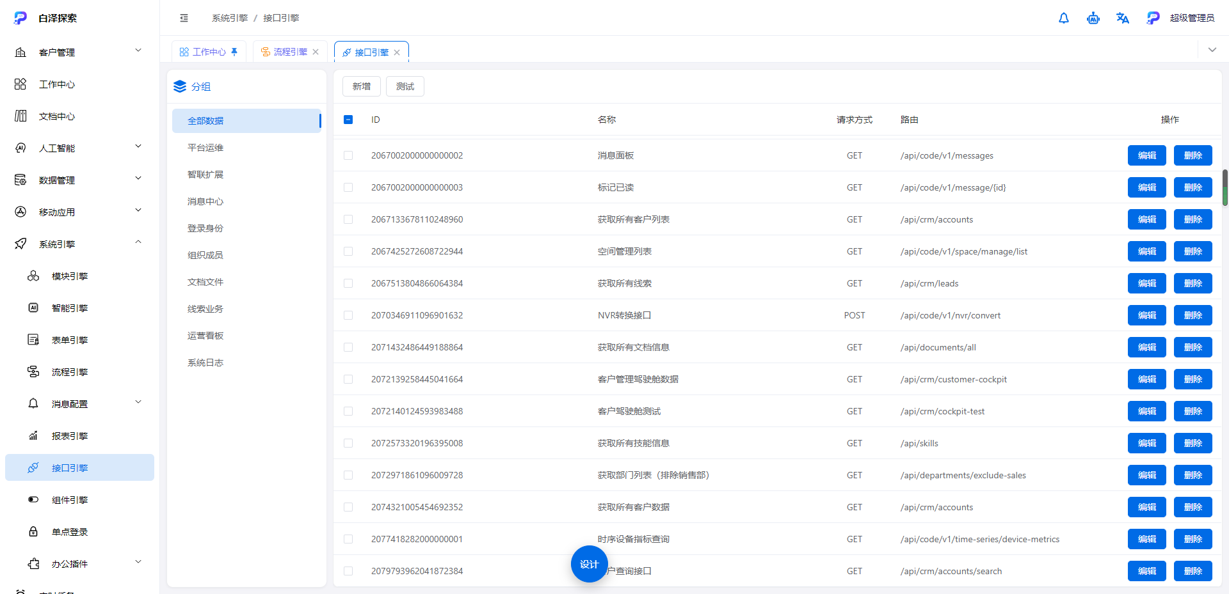Click the 文档中心 sidebar icon
This screenshot has width=1229, height=594.
tap(20, 116)
